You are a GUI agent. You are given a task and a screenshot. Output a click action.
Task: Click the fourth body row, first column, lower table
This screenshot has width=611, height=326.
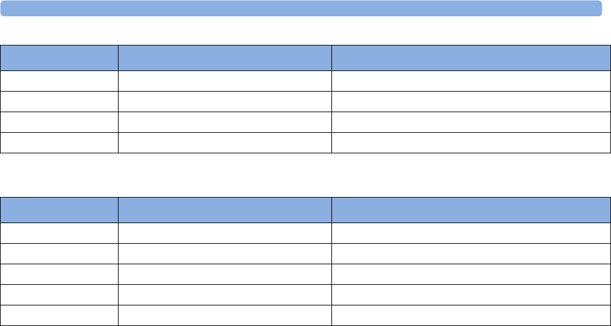pos(59,295)
